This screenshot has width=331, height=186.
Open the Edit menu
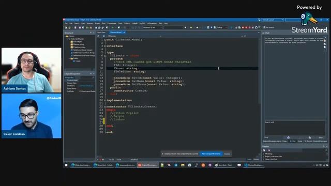(71, 23)
